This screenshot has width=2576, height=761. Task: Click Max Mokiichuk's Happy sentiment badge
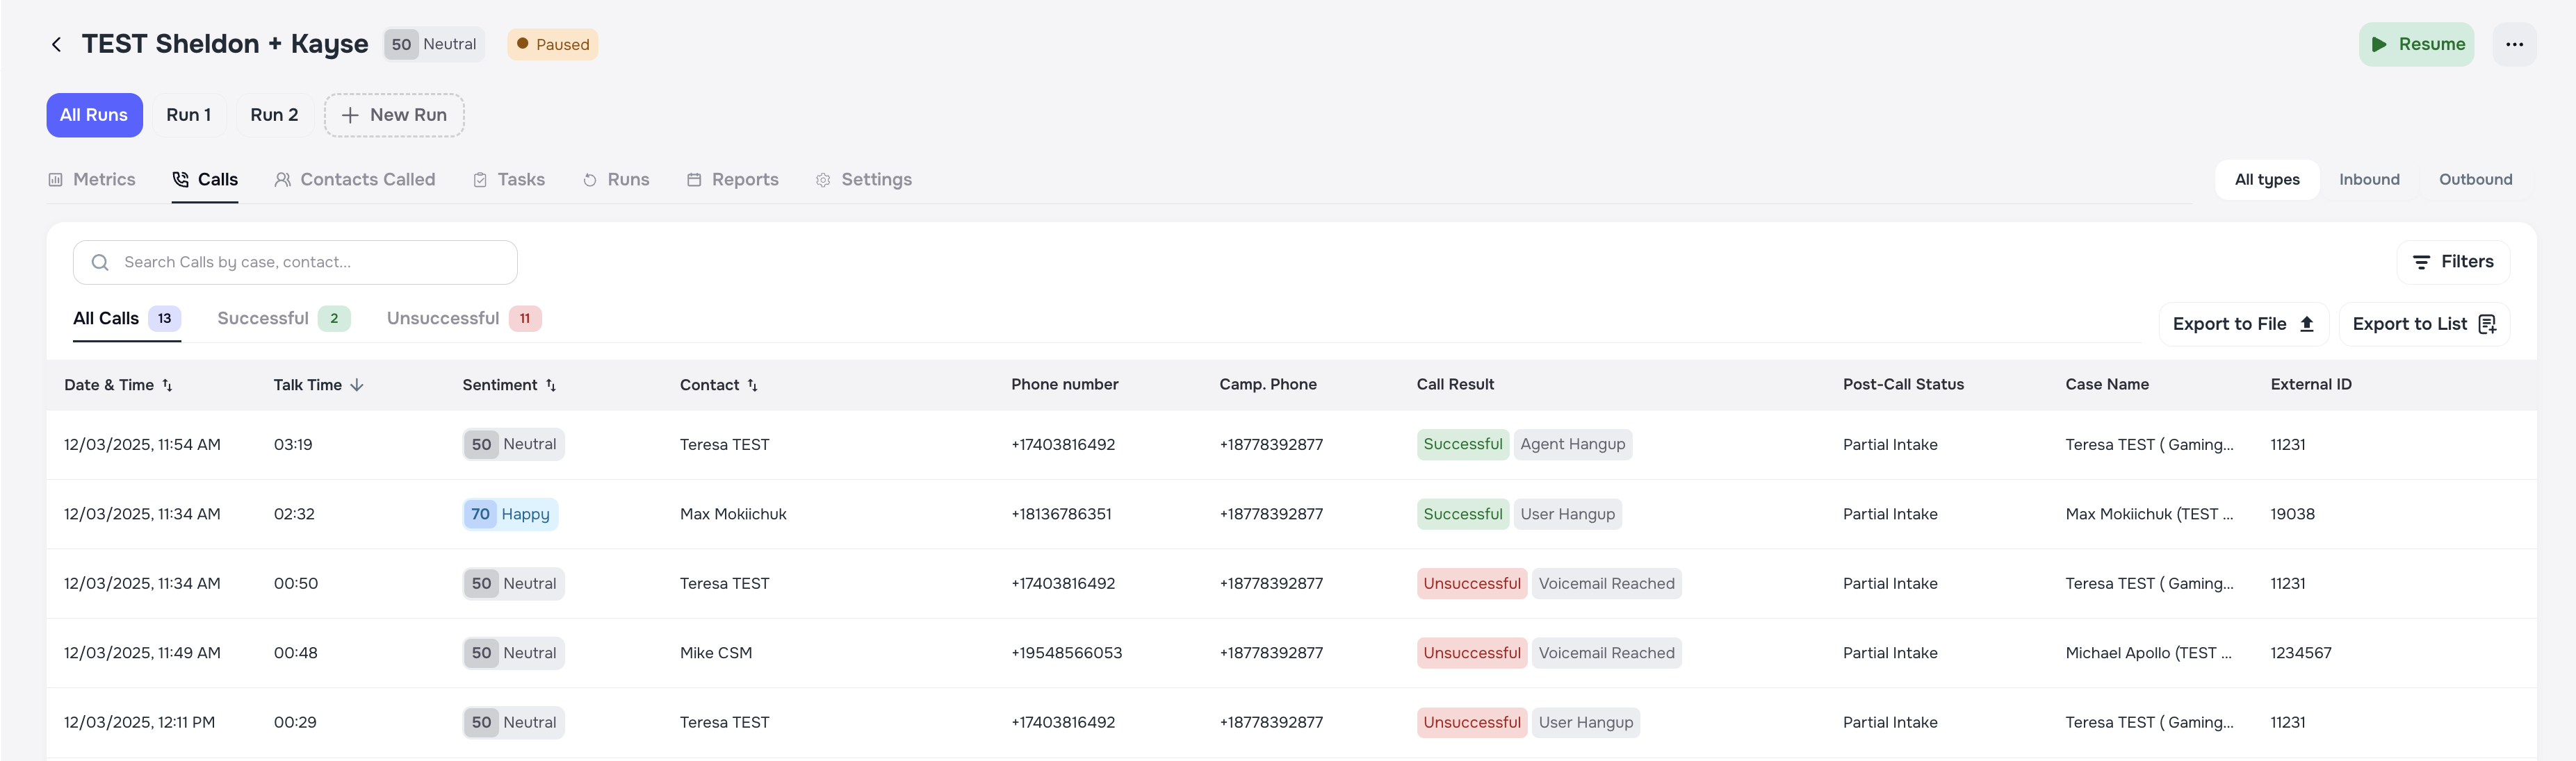511,513
